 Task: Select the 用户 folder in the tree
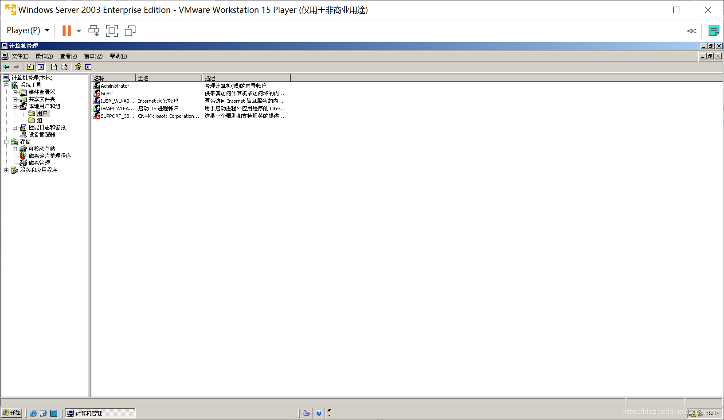click(42, 113)
